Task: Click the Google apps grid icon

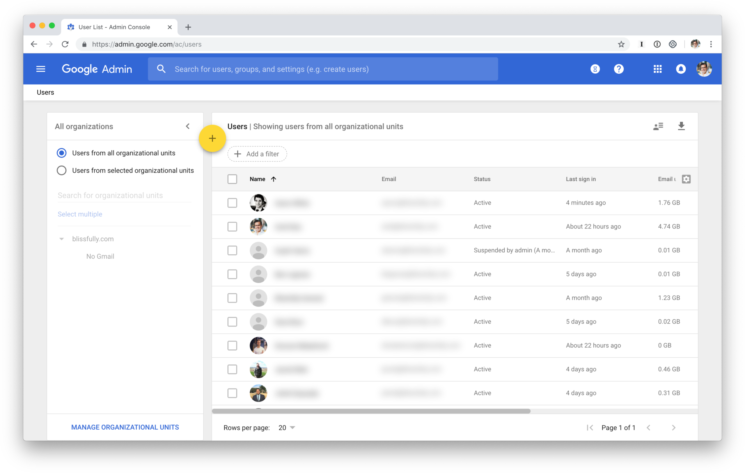Action: pos(657,69)
